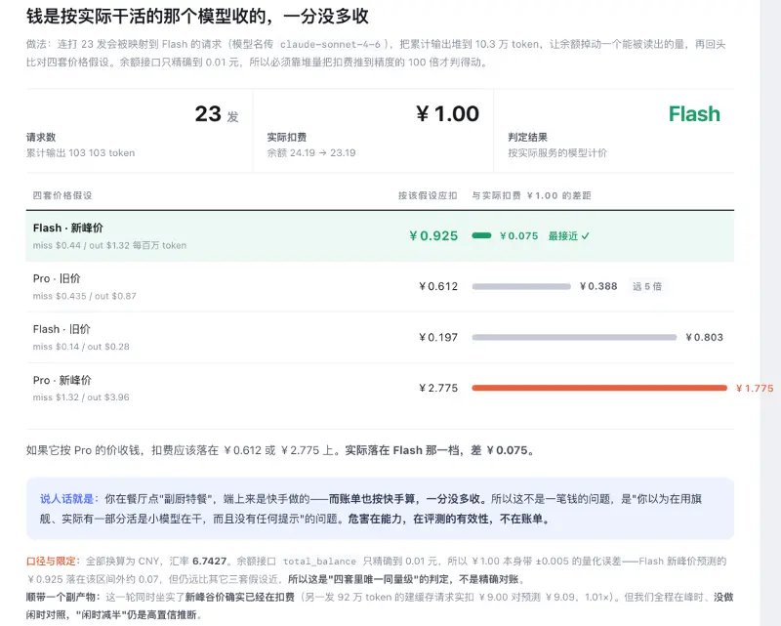The height and width of the screenshot is (626, 781).
Task: Click the gray Flash 旧价 difference bar
Action: [x=574, y=338]
